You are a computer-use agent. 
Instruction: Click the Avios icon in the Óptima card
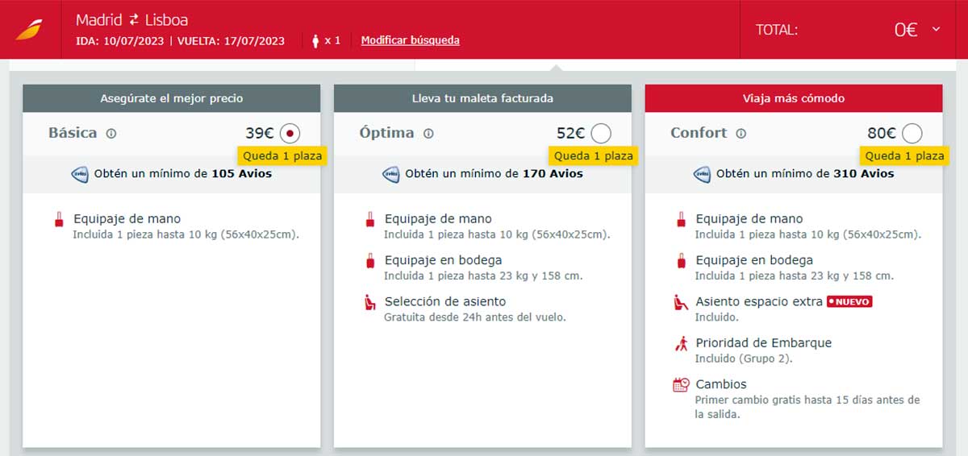(x=391, y=173)
